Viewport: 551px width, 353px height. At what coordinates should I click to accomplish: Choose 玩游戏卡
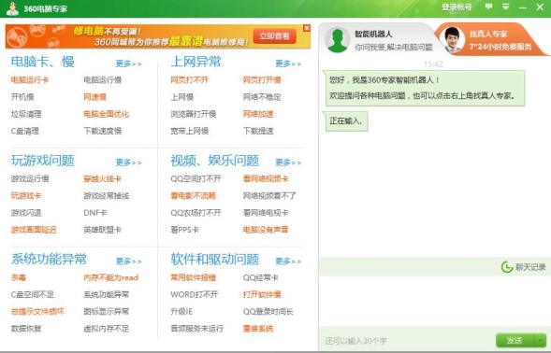(x=26, y=195)
